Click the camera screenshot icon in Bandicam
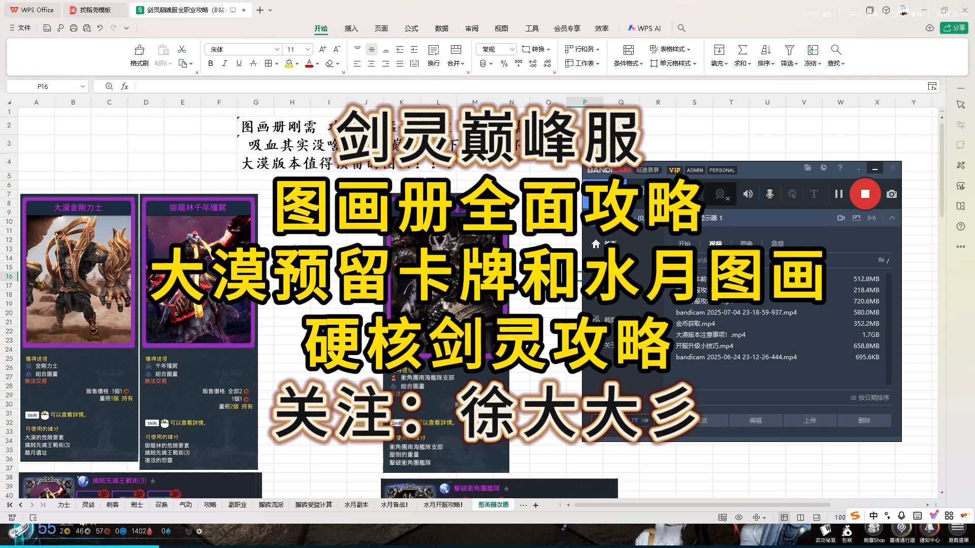This screenshot has height=548, width=975. click(x=892, y=194)
